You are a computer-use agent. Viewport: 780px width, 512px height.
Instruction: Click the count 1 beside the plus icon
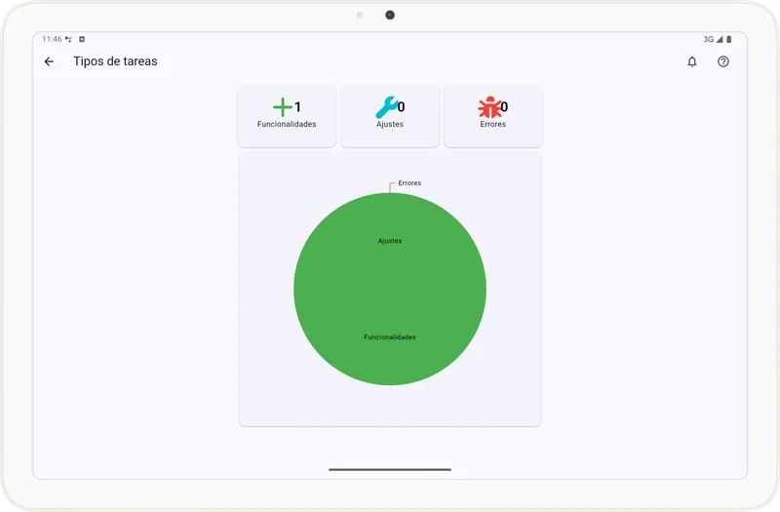coord(297,107)
